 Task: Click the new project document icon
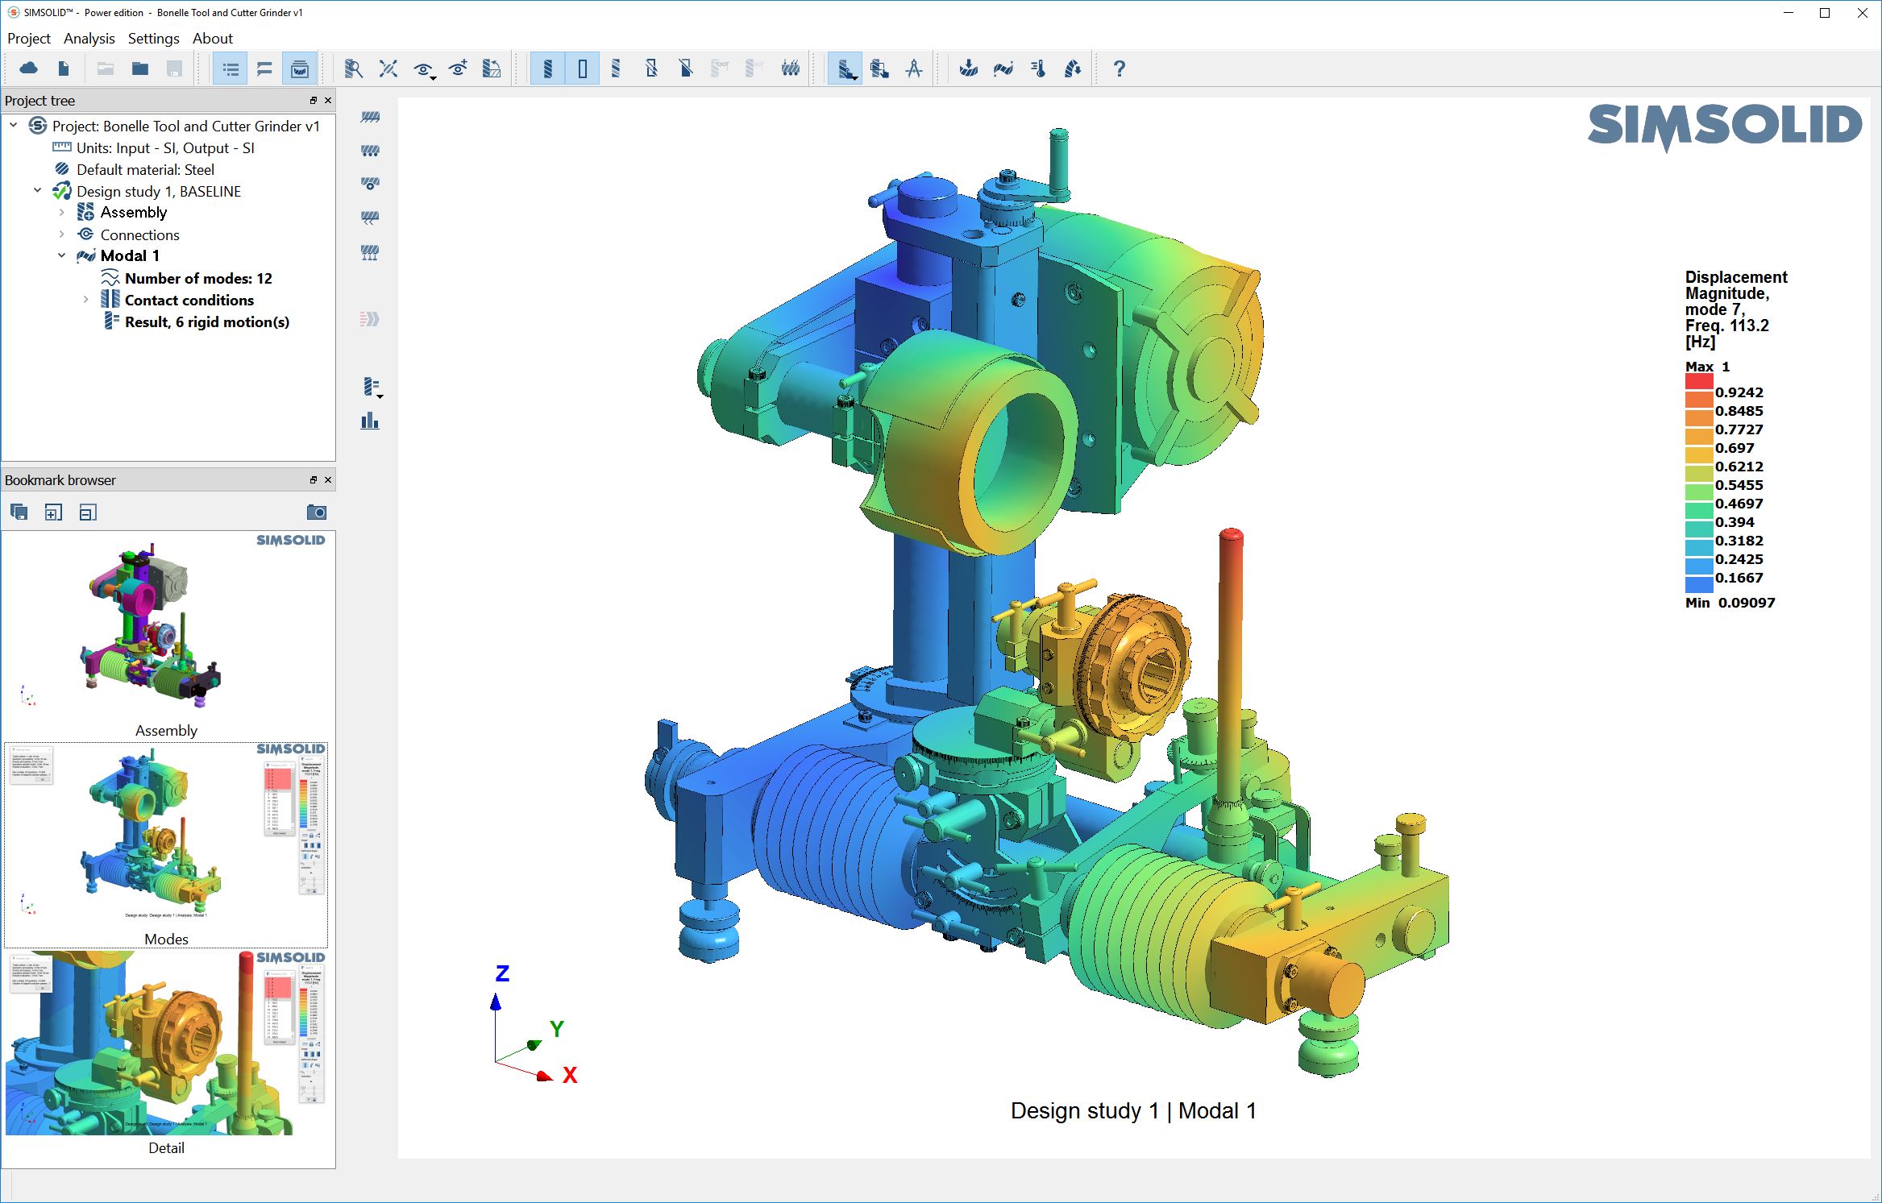(x=64, y=68)
